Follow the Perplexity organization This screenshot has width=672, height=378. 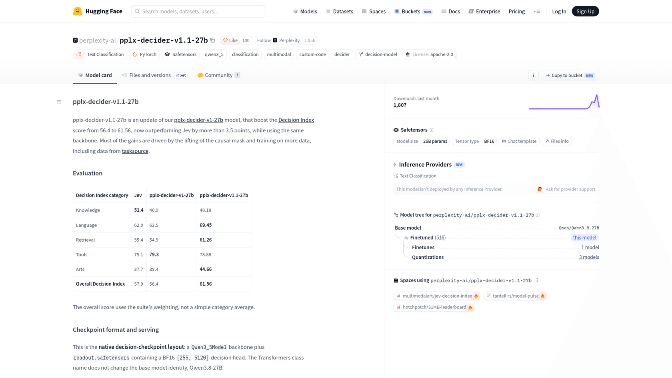click(x=278, y=40)
